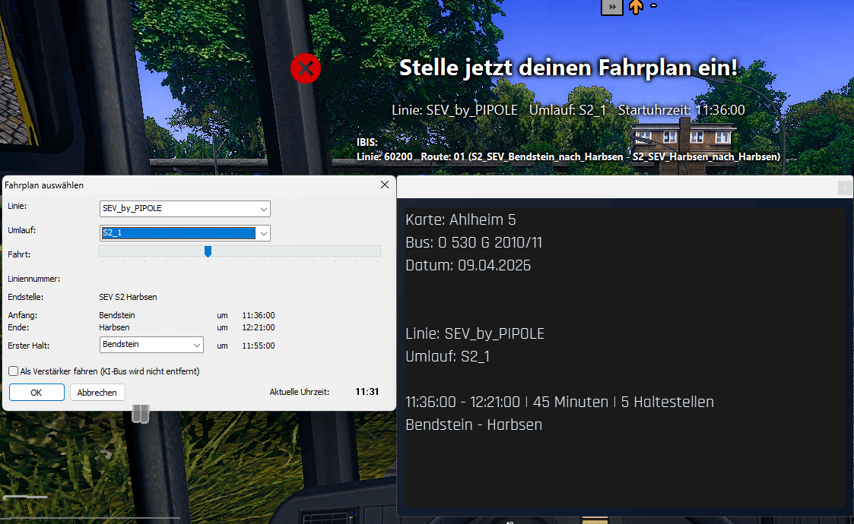Click the highlighted S2_1 Umlauf field
The width and height of the screenshot is (854, 524).
(x=176, y=233)
